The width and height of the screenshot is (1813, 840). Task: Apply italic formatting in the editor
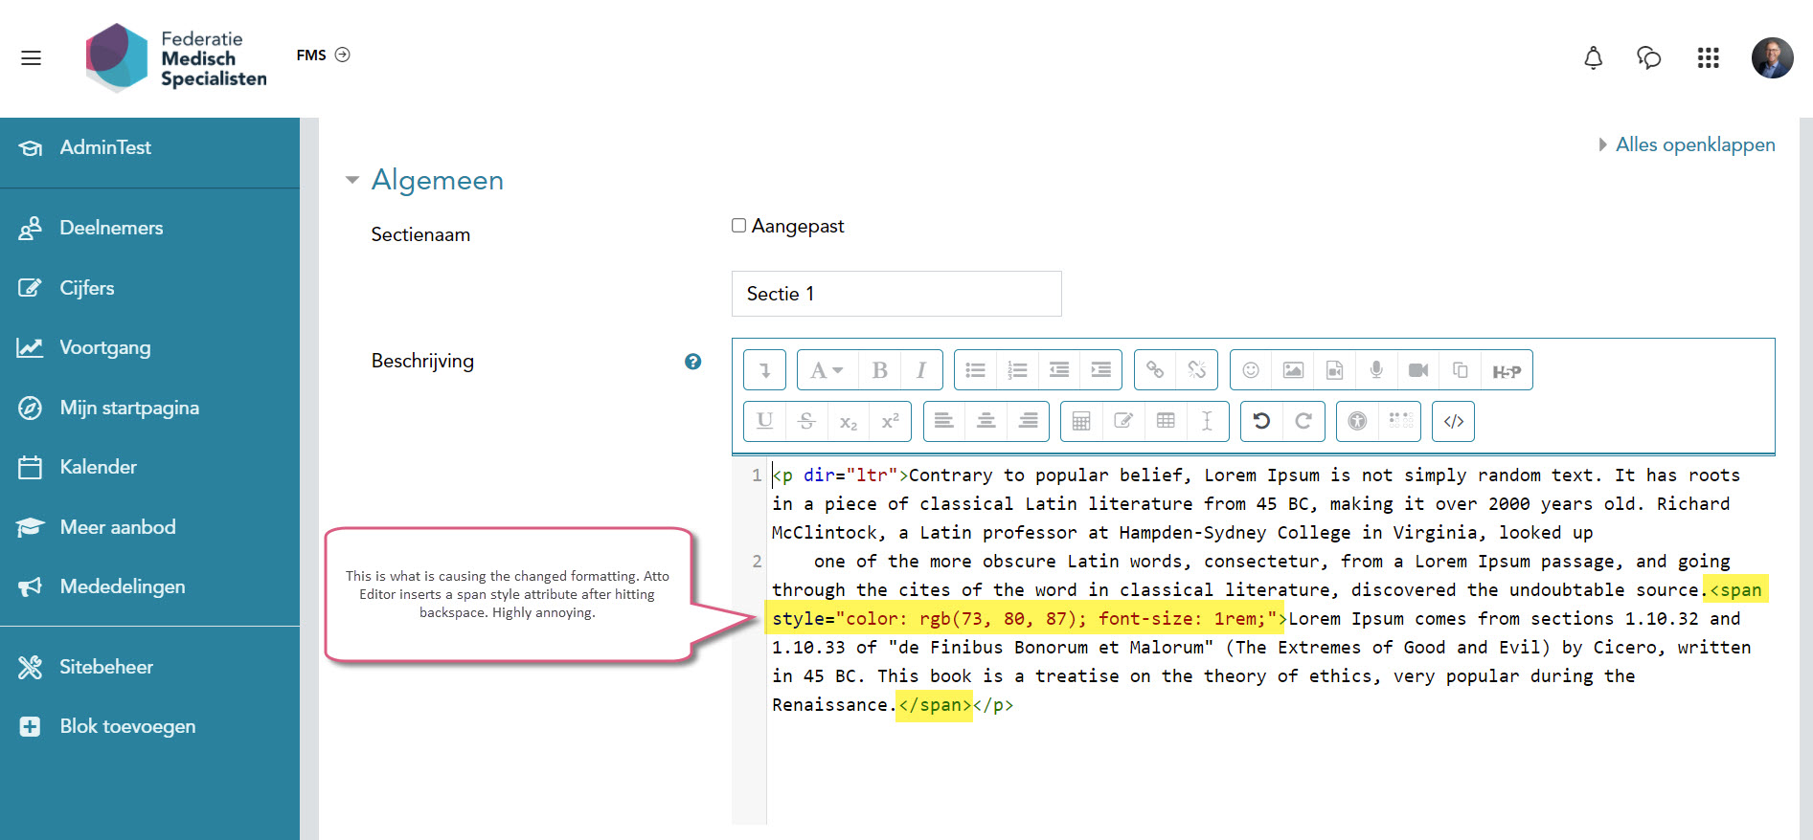tap(921, 370)
